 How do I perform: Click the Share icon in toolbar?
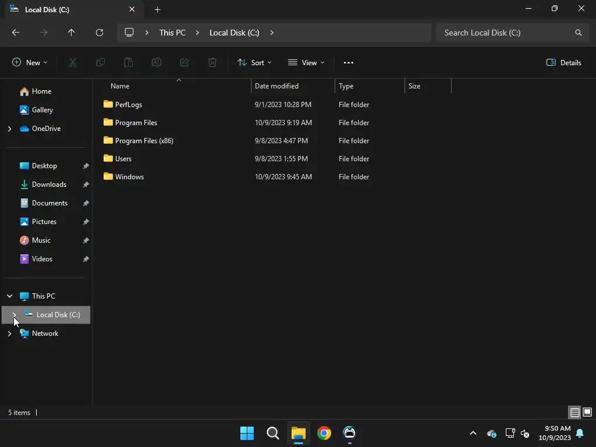point(185,62)
